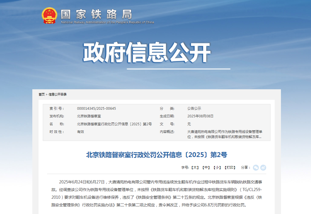Click the 国家铁路局 site title

point(96,14)
